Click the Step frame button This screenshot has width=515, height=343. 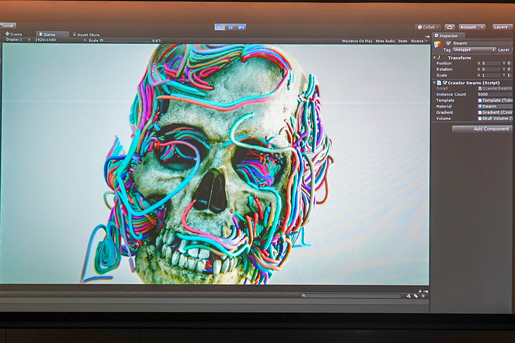[241, 27]
